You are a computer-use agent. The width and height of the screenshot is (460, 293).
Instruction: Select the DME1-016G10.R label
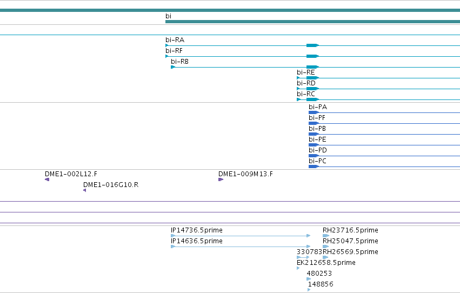pyautogui.click(x=111, y=185)
